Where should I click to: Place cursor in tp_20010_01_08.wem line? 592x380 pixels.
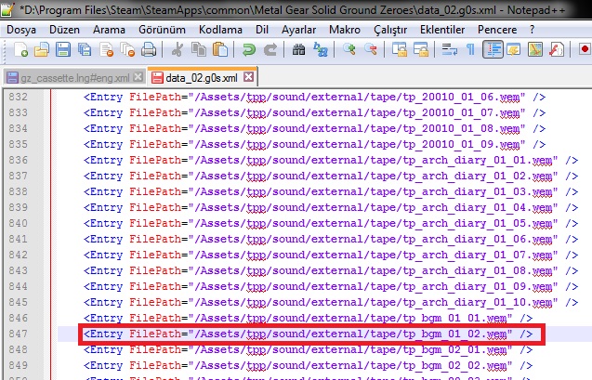314,128
